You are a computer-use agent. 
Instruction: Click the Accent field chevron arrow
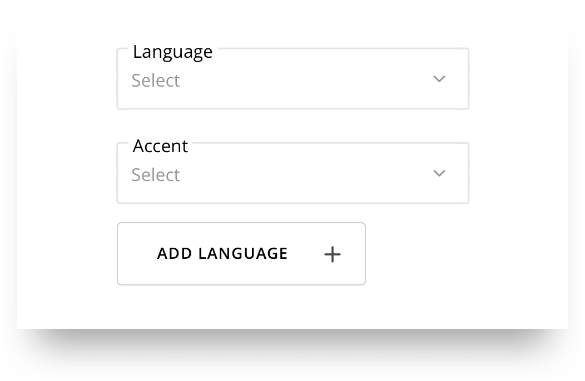pyautogui.click(x=439, y=174)
